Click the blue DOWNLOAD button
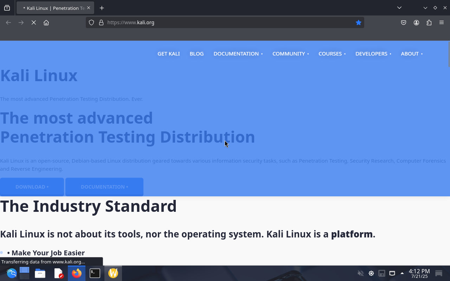 (32, 187)
